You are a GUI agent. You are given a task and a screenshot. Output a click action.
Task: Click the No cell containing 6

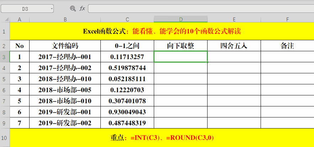(x=20, y=112)
